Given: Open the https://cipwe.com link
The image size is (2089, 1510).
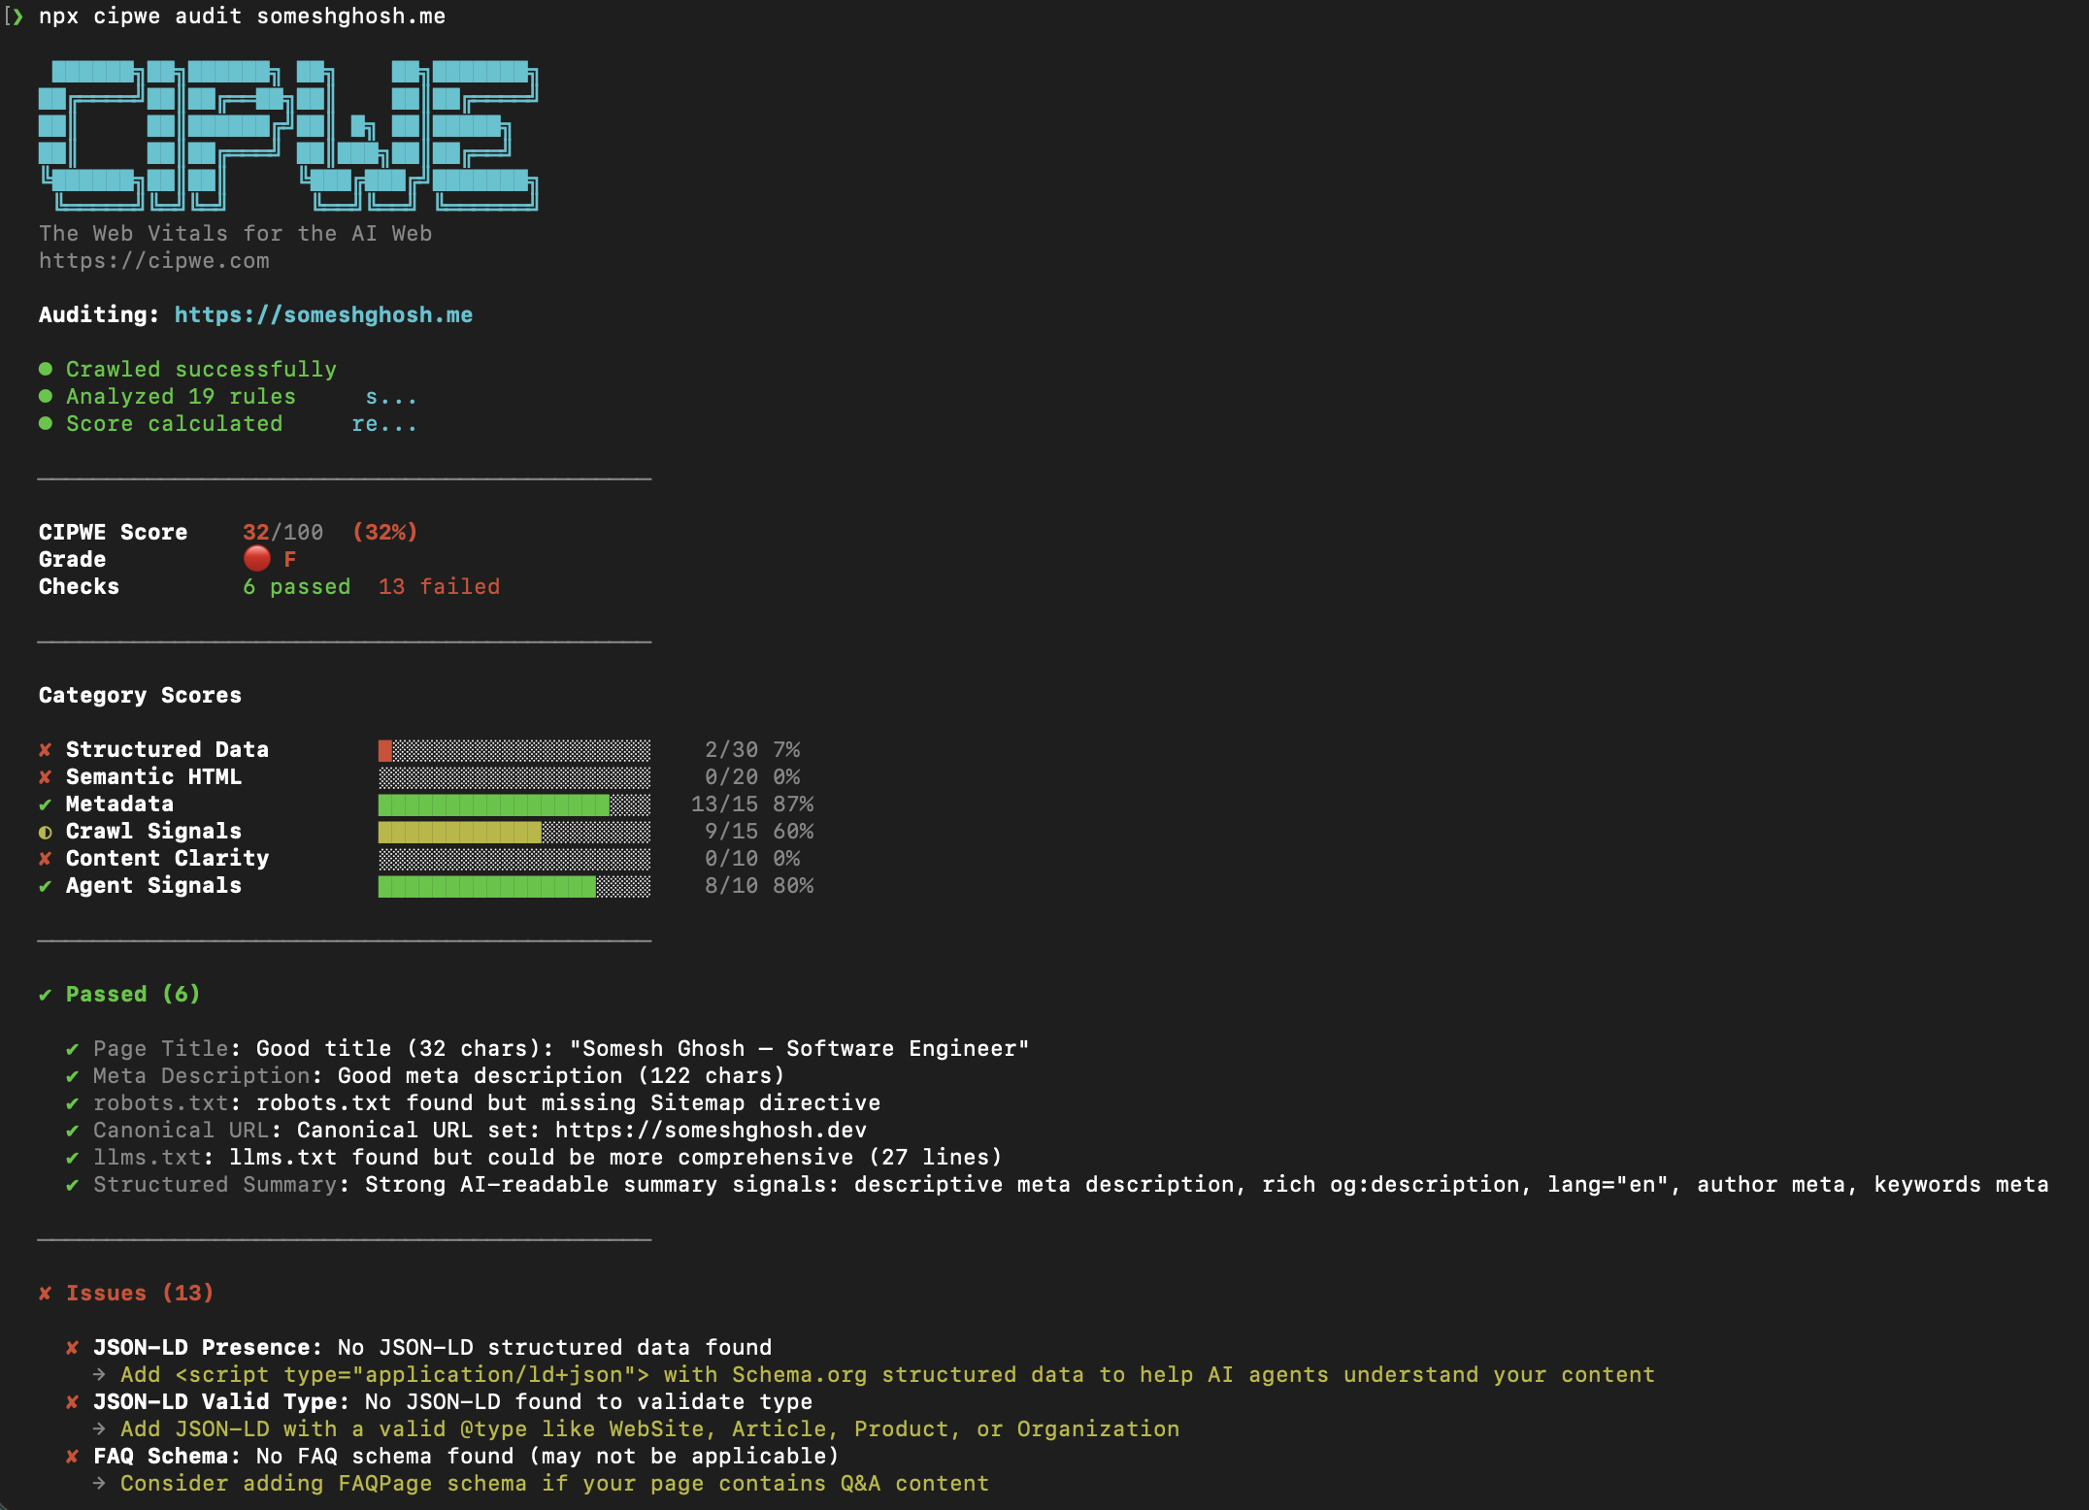Looking at the screenshot, I should pos(153,260).
